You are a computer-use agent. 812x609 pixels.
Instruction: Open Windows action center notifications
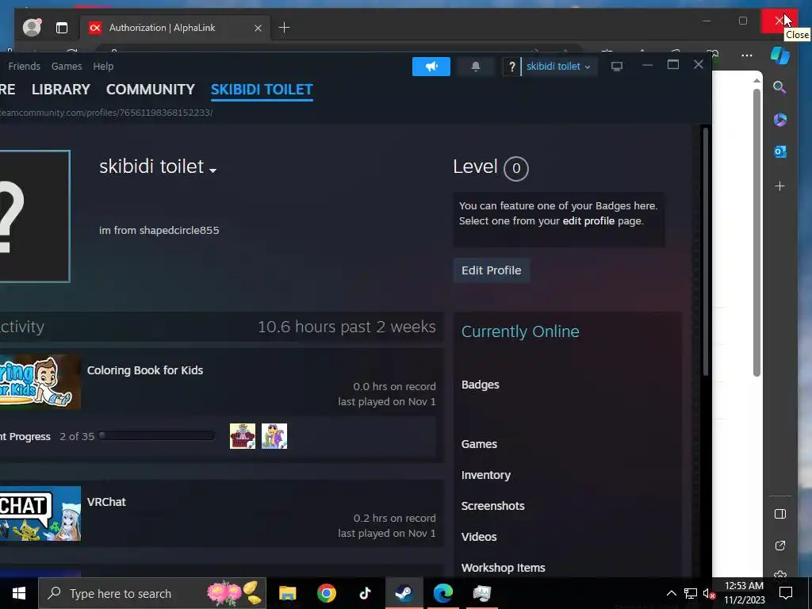786,593
